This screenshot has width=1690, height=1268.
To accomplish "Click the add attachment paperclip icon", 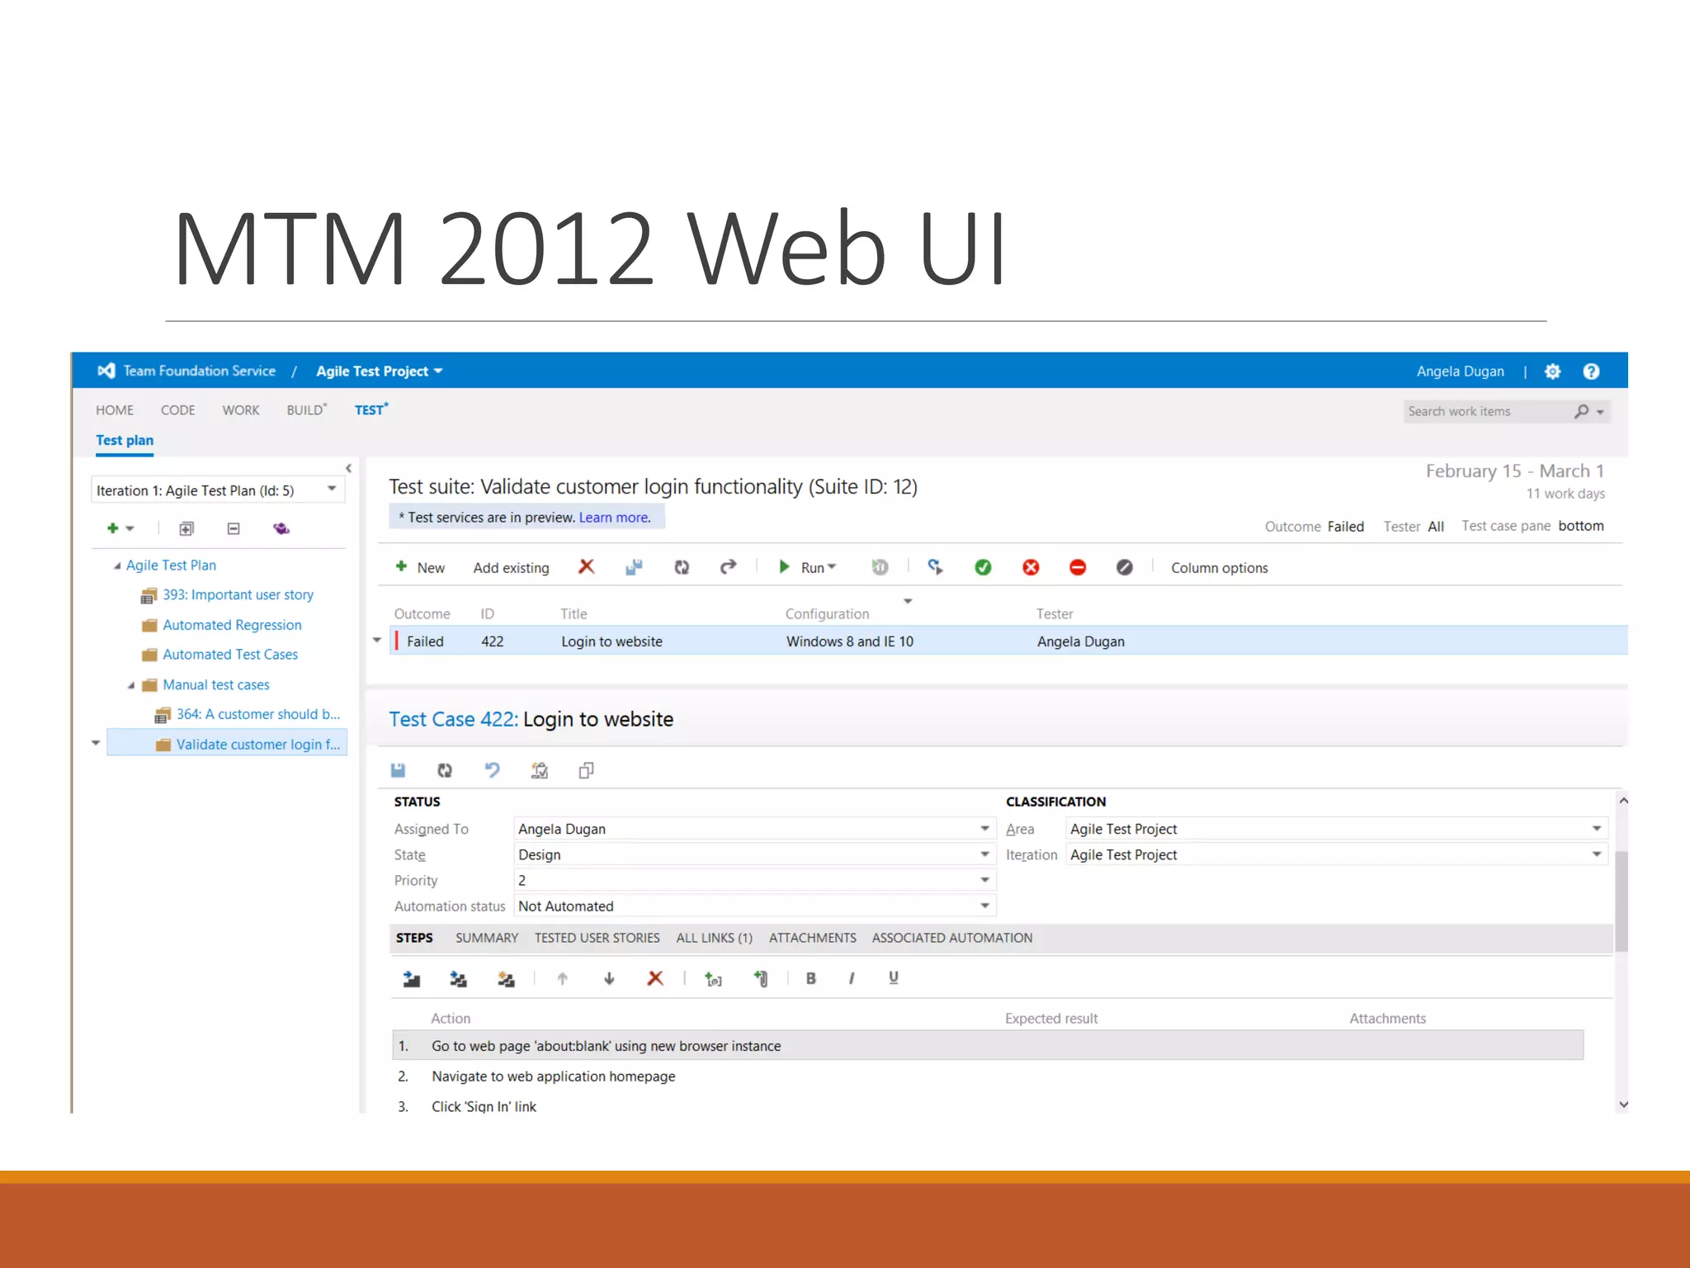I will point(761,979).
